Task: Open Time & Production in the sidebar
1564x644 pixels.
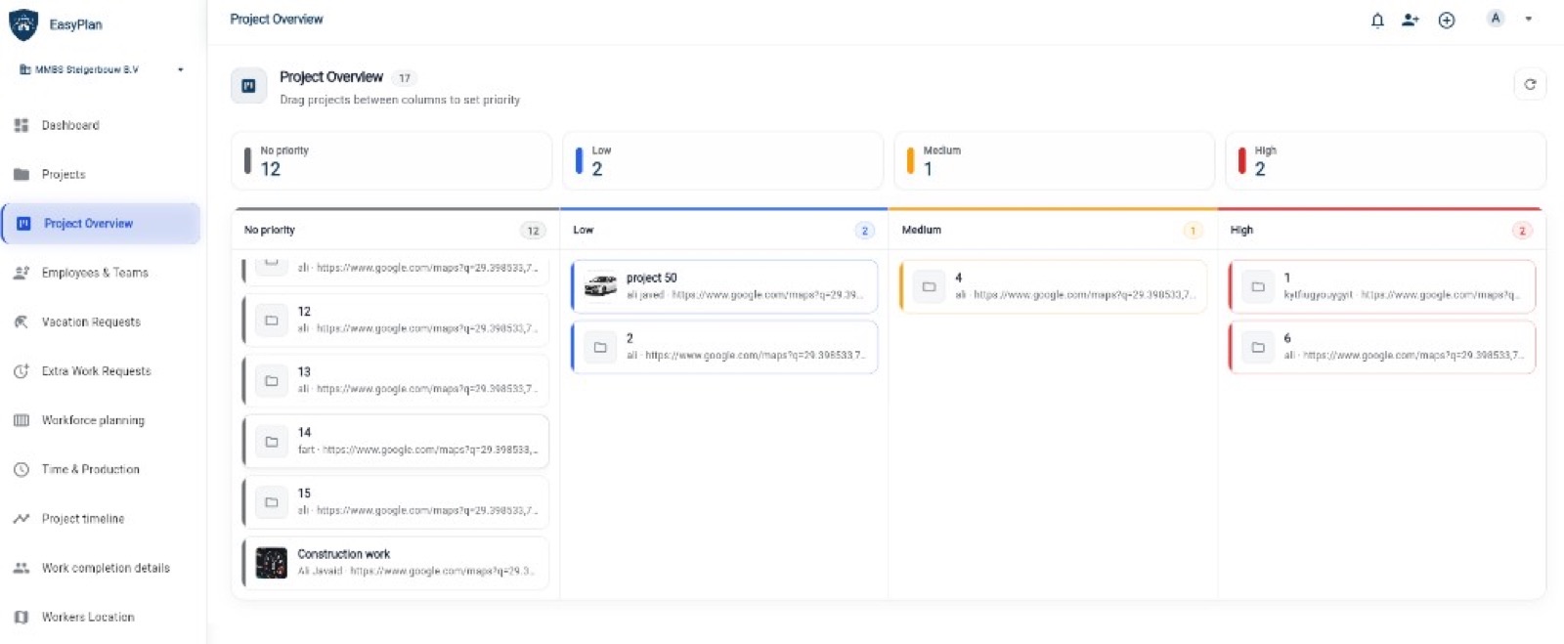Action: (x=102, y=469)
